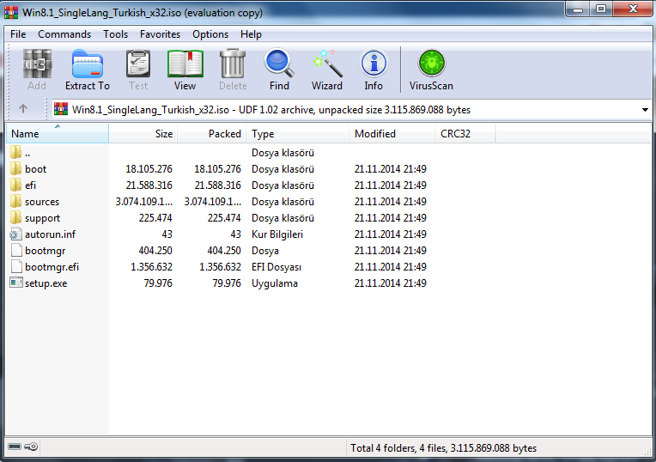
Task: Click the Test archive toolbar icon
Action: pos(138,64)
